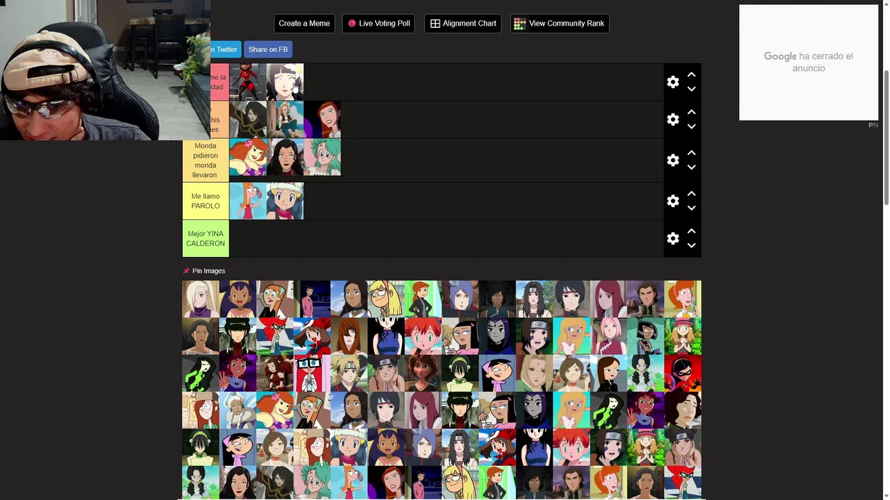890x500 pixels.
Task: Select pale-eyed dark-haired girl in top tier
Action: 285,82
